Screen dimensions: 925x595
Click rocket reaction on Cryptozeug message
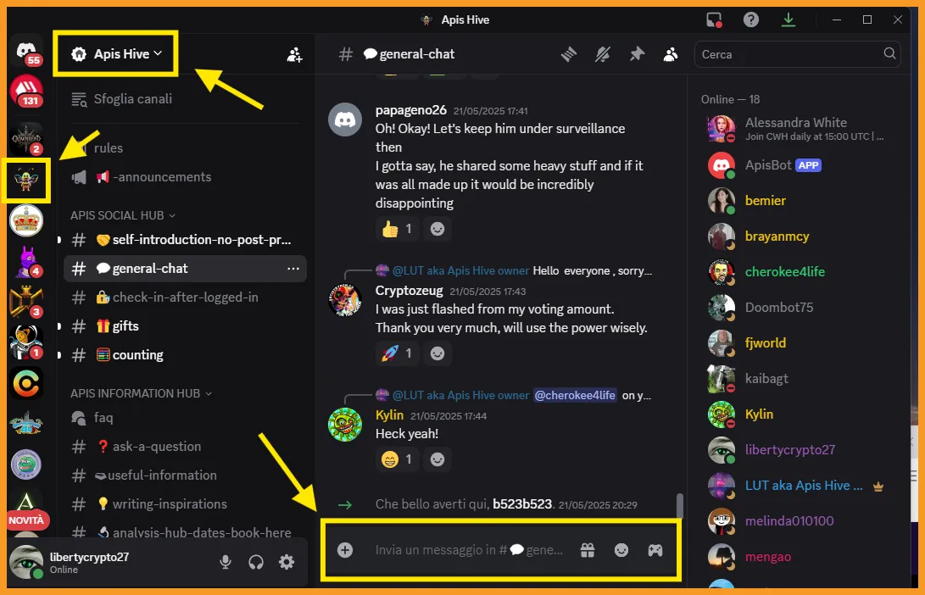pyautogui.click(x=397, y=353)
